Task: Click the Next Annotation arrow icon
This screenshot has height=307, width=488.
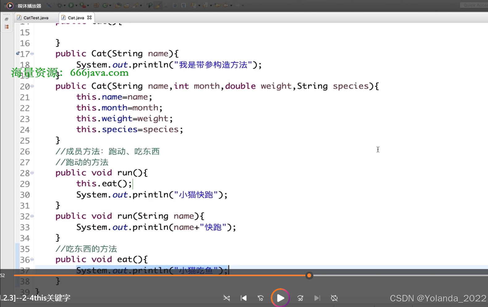Action: click(193, 5)
